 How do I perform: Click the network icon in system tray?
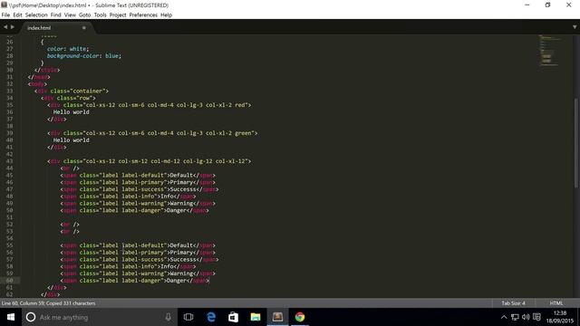click(515, 317)
